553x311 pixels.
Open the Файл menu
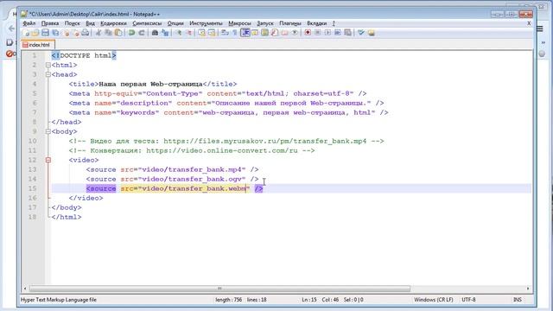tap(29, 23)
